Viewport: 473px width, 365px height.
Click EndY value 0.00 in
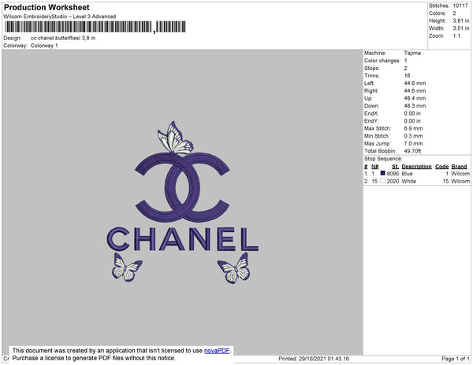(x=412, y=120)
